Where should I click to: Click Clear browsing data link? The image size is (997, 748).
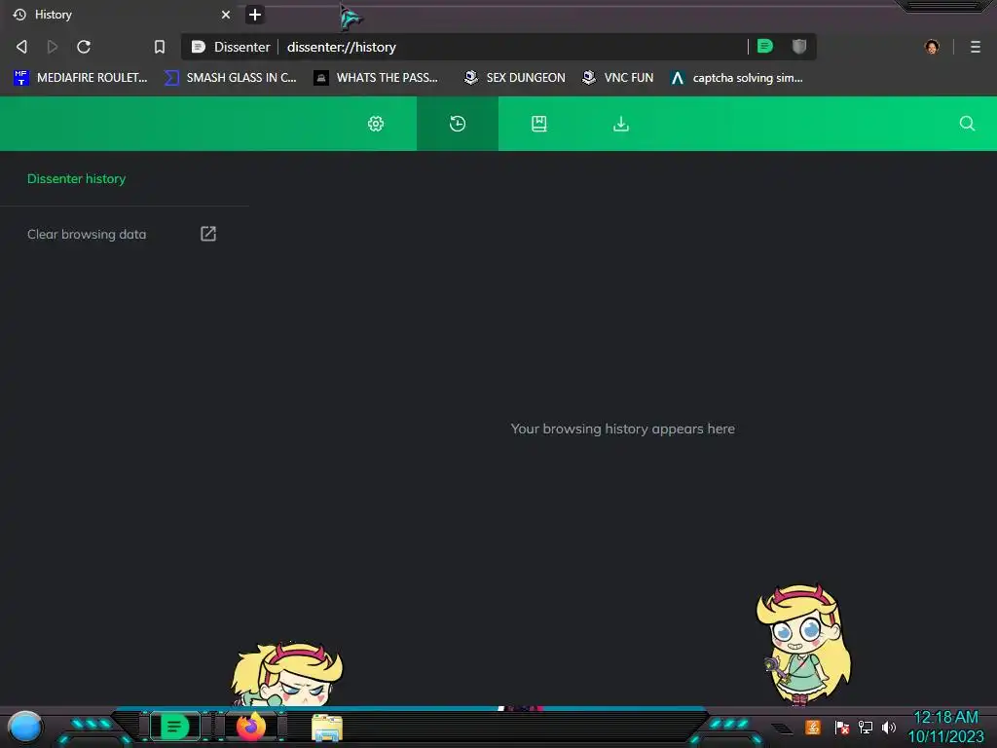pyautogui.click(x=87, y=234)
